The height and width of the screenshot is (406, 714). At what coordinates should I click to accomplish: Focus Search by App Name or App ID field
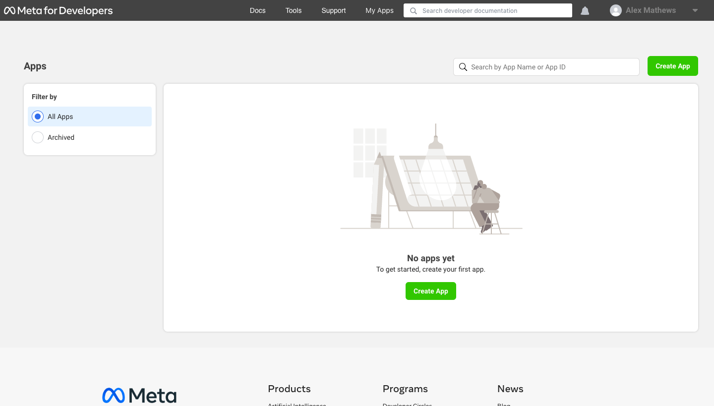(546, 67)
